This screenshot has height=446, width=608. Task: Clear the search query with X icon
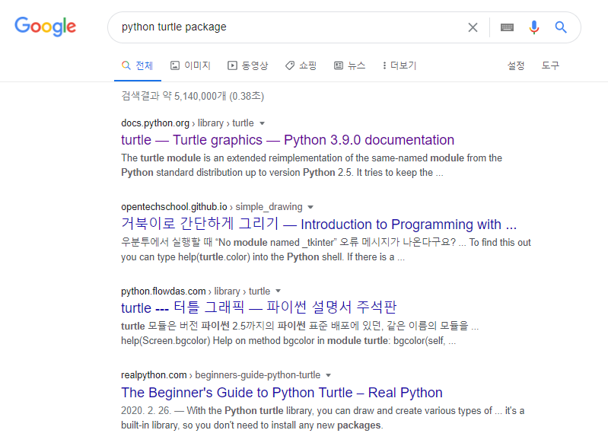tap(473, 27)
